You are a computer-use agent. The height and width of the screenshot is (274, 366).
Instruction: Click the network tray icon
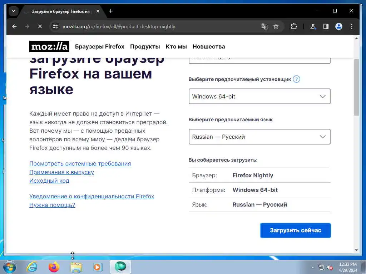pyautogui.click(x=321, y=268)
